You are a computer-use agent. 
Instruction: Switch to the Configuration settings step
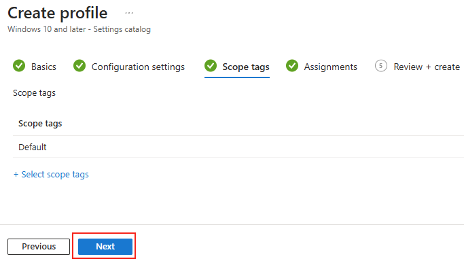tap(138, 67)
